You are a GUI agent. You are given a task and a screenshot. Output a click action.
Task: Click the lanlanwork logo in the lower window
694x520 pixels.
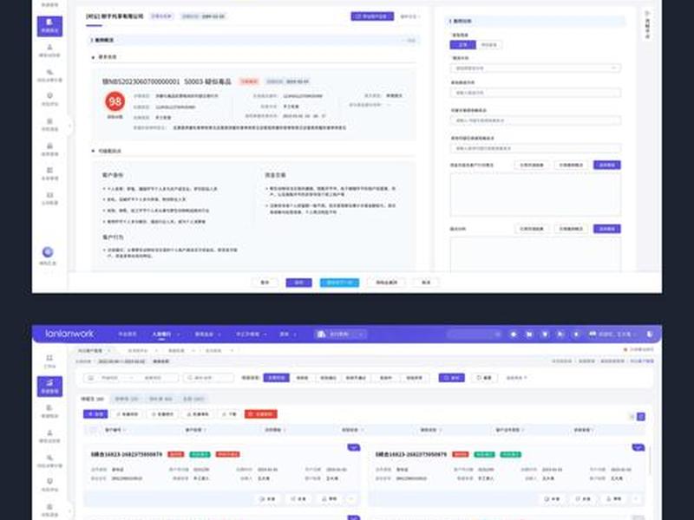(69, 334)
